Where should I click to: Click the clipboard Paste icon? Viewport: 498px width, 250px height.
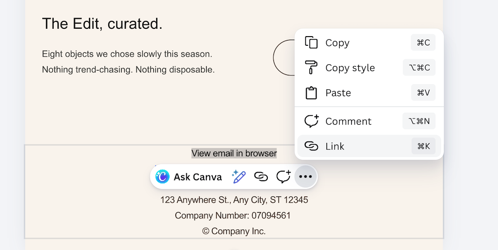click(x=311, y=93)
